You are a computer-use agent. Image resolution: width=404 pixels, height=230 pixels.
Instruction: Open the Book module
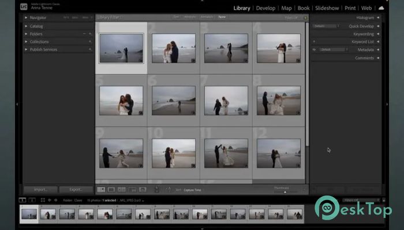click(304, 8)
